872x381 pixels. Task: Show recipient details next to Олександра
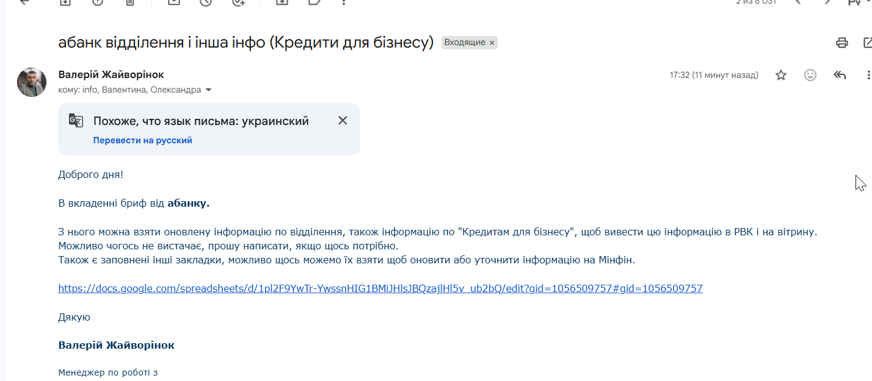[x=209, y=90]
